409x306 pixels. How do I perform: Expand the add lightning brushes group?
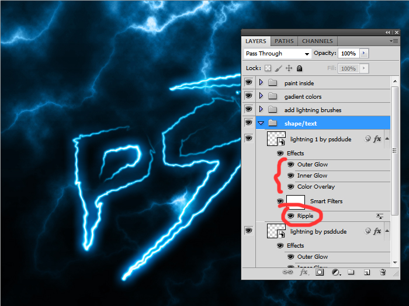coord(261,109)
